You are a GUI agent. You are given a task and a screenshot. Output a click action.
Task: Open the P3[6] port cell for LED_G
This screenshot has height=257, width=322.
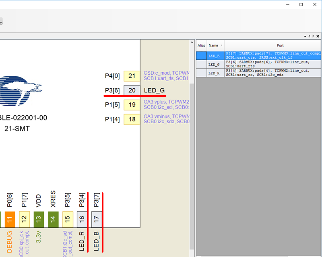272,64
